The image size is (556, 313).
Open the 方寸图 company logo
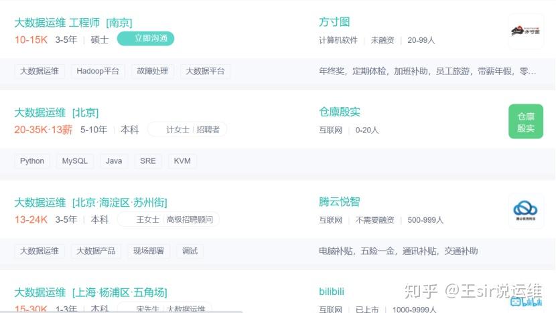pos(525,31)
